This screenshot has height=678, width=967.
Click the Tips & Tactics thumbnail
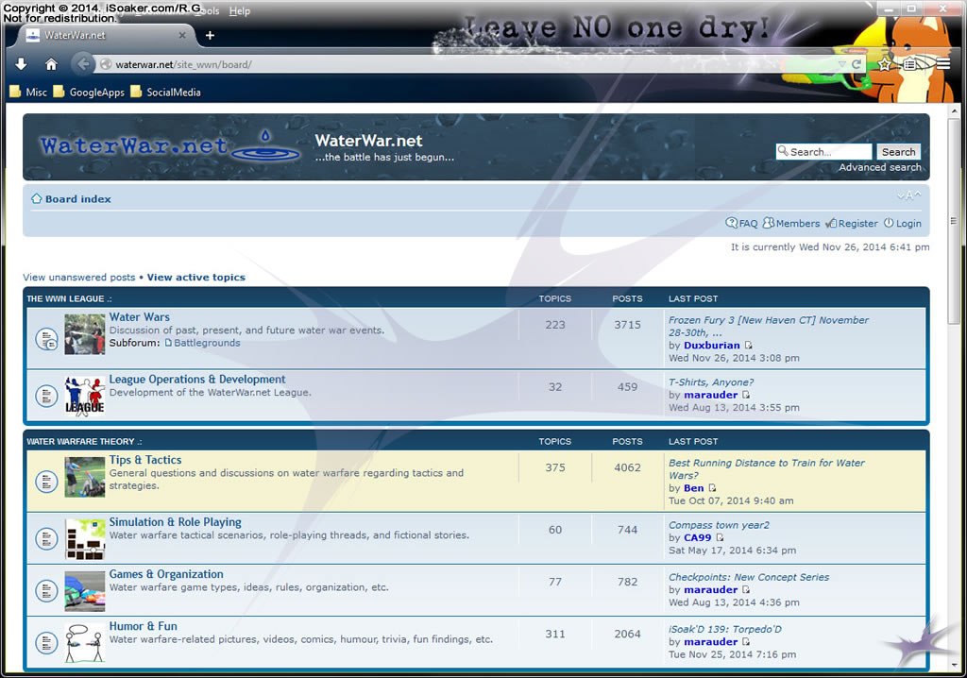coord(84,477)
